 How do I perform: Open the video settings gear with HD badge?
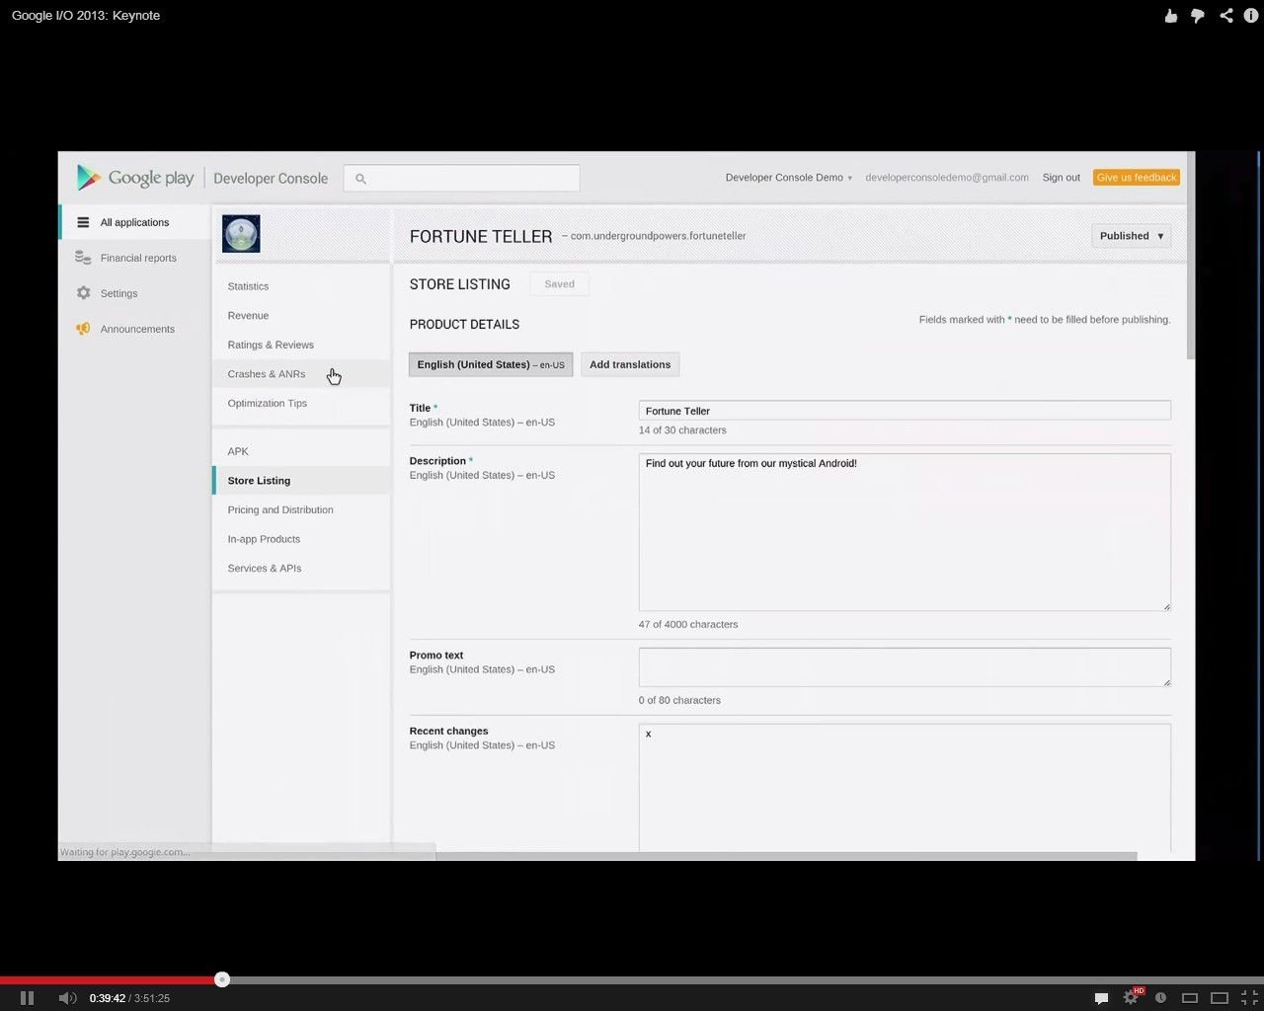[1132, 997]
